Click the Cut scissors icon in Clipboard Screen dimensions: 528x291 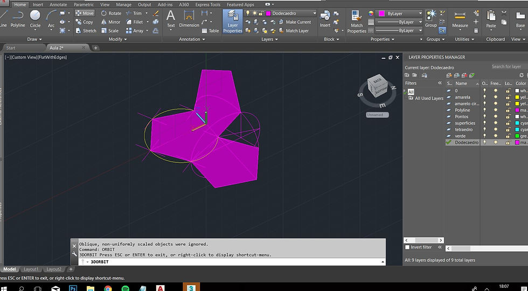pyautogui.click(x=504, y=13)
